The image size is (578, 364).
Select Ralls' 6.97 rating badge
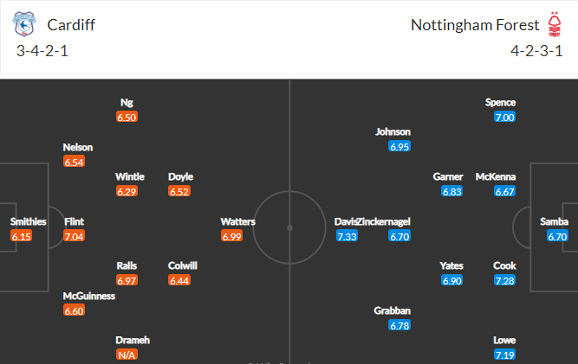127,280
